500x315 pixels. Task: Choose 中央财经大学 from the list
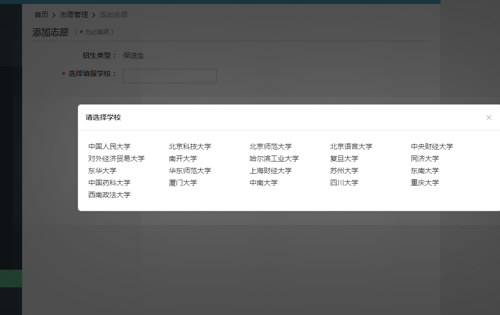pos(432,146)
